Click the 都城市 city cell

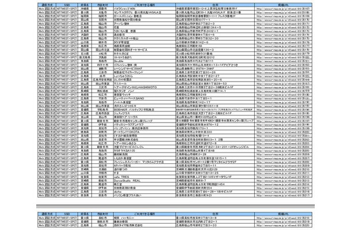[x=102, y=181]
